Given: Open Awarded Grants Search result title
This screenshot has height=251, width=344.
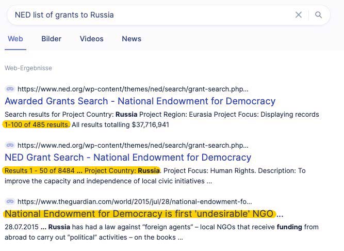Looking at the screenshot, I should click(140, 101).
